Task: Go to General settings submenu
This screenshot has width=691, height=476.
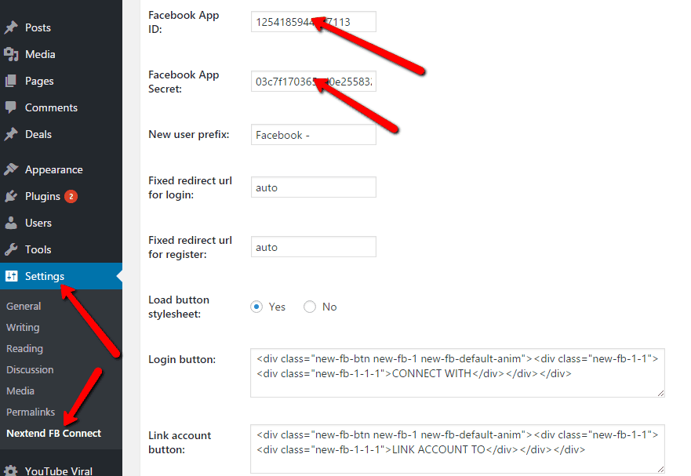Action: point(24,306)
